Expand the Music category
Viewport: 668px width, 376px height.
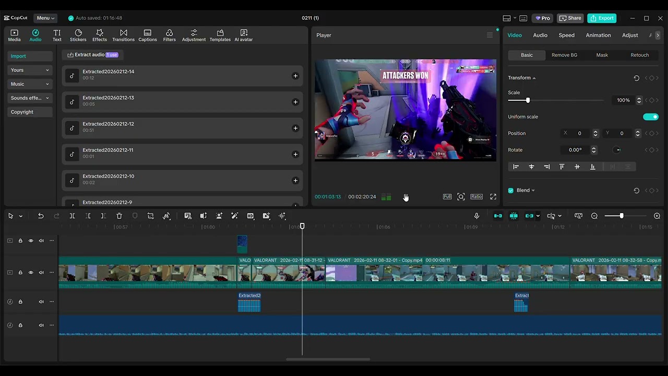coord(30,84)
